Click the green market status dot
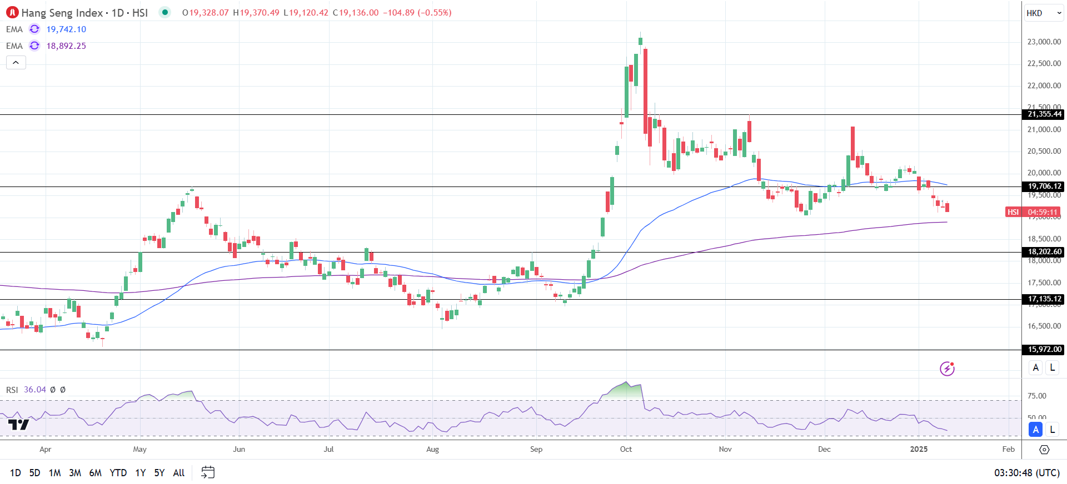Image resolution: width=1067 pixels, height=484 pixels. [x=164, y=12]
